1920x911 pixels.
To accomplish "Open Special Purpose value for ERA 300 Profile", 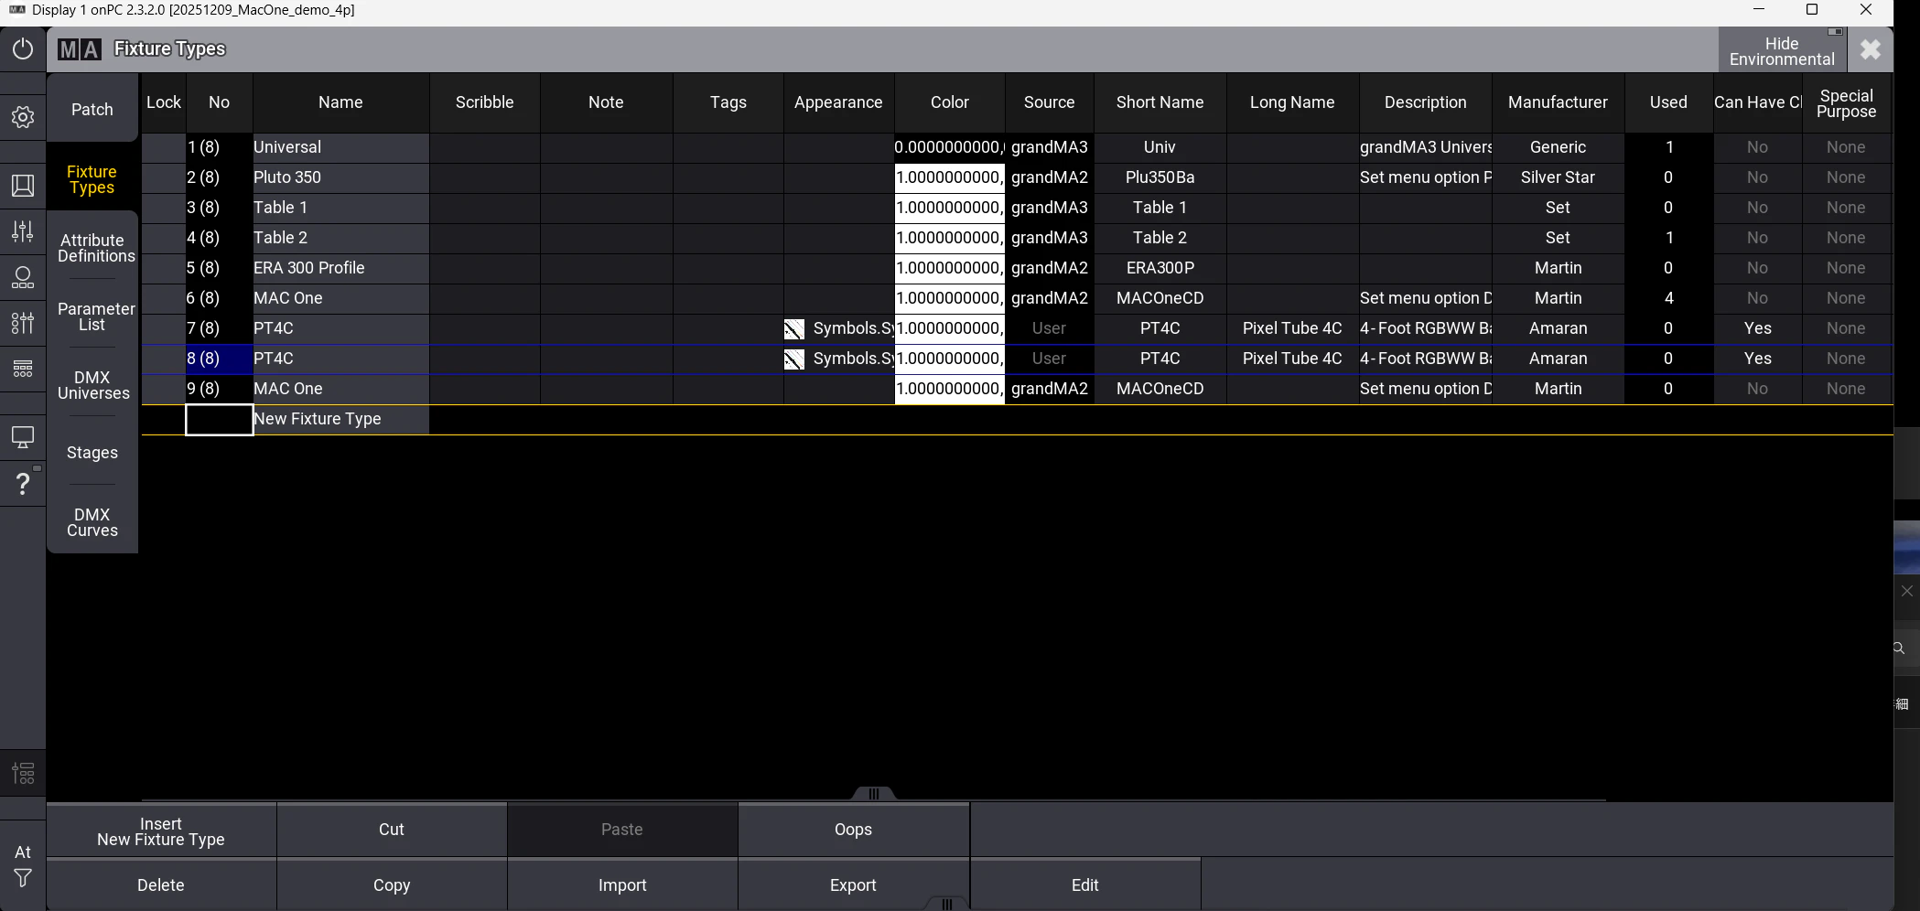I will (1846, 268).
